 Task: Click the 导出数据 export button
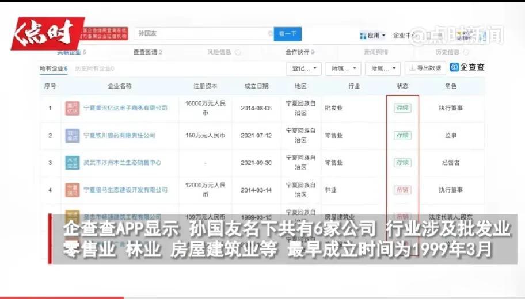[x=425, y=68]
